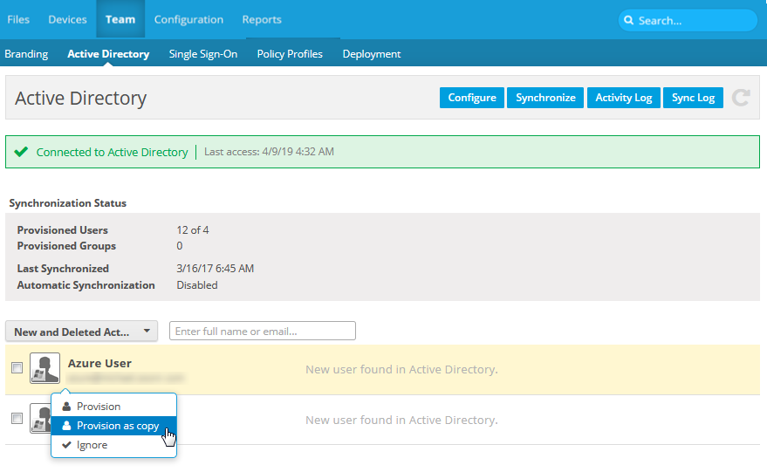Viewport: 767px width, 472px height.
Task: Choose Provision from the popup menu
Action: (x=98, y=407)
